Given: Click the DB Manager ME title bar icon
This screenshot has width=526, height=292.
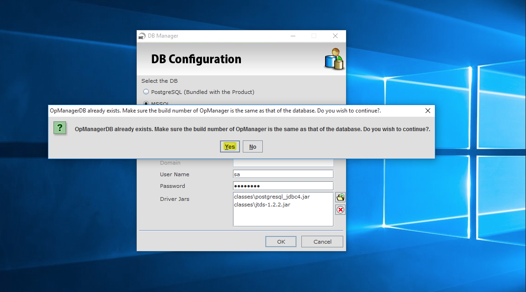Looking at the screenshot, I should [x=142, y=36].
